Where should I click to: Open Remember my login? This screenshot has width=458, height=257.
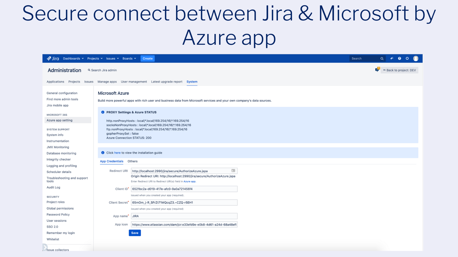pos(61,233)
